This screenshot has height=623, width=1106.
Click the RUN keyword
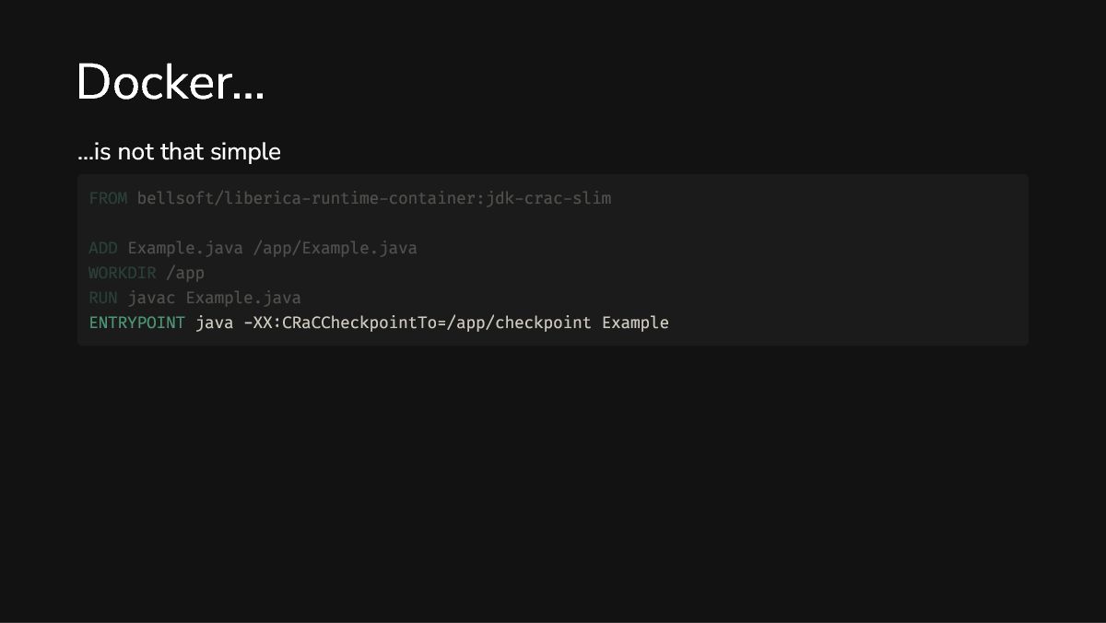pos(103,298)
